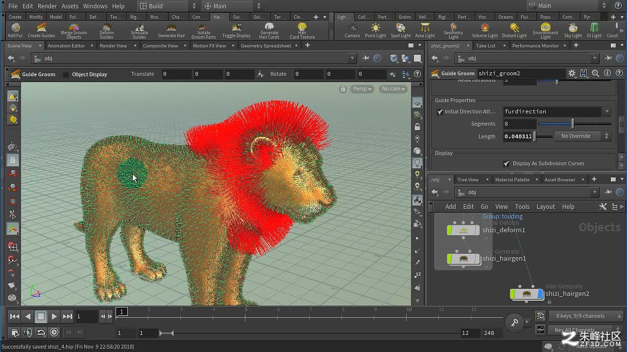Click the gear icon in parameter pane
627x352 pixels.
pos(572,73)
